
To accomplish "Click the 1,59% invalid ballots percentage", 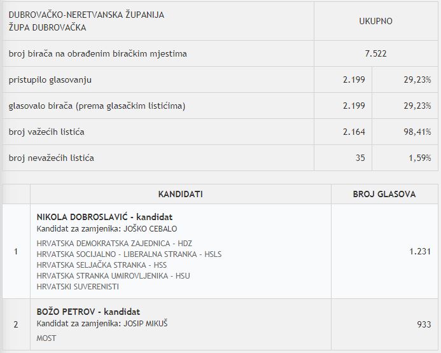I will point(419,158).
